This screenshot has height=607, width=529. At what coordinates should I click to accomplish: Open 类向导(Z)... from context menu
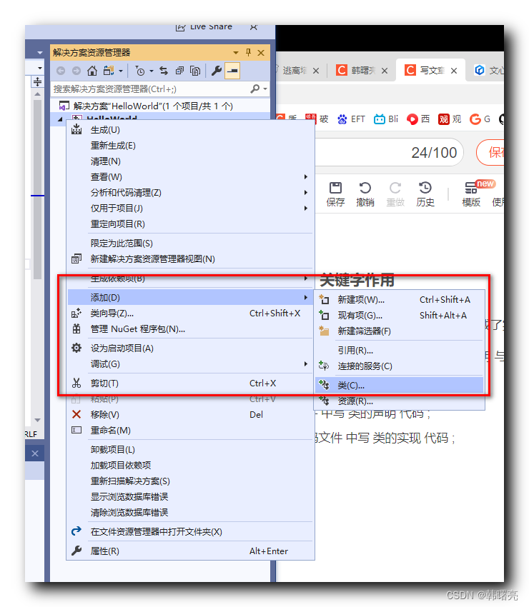point(190,313)
